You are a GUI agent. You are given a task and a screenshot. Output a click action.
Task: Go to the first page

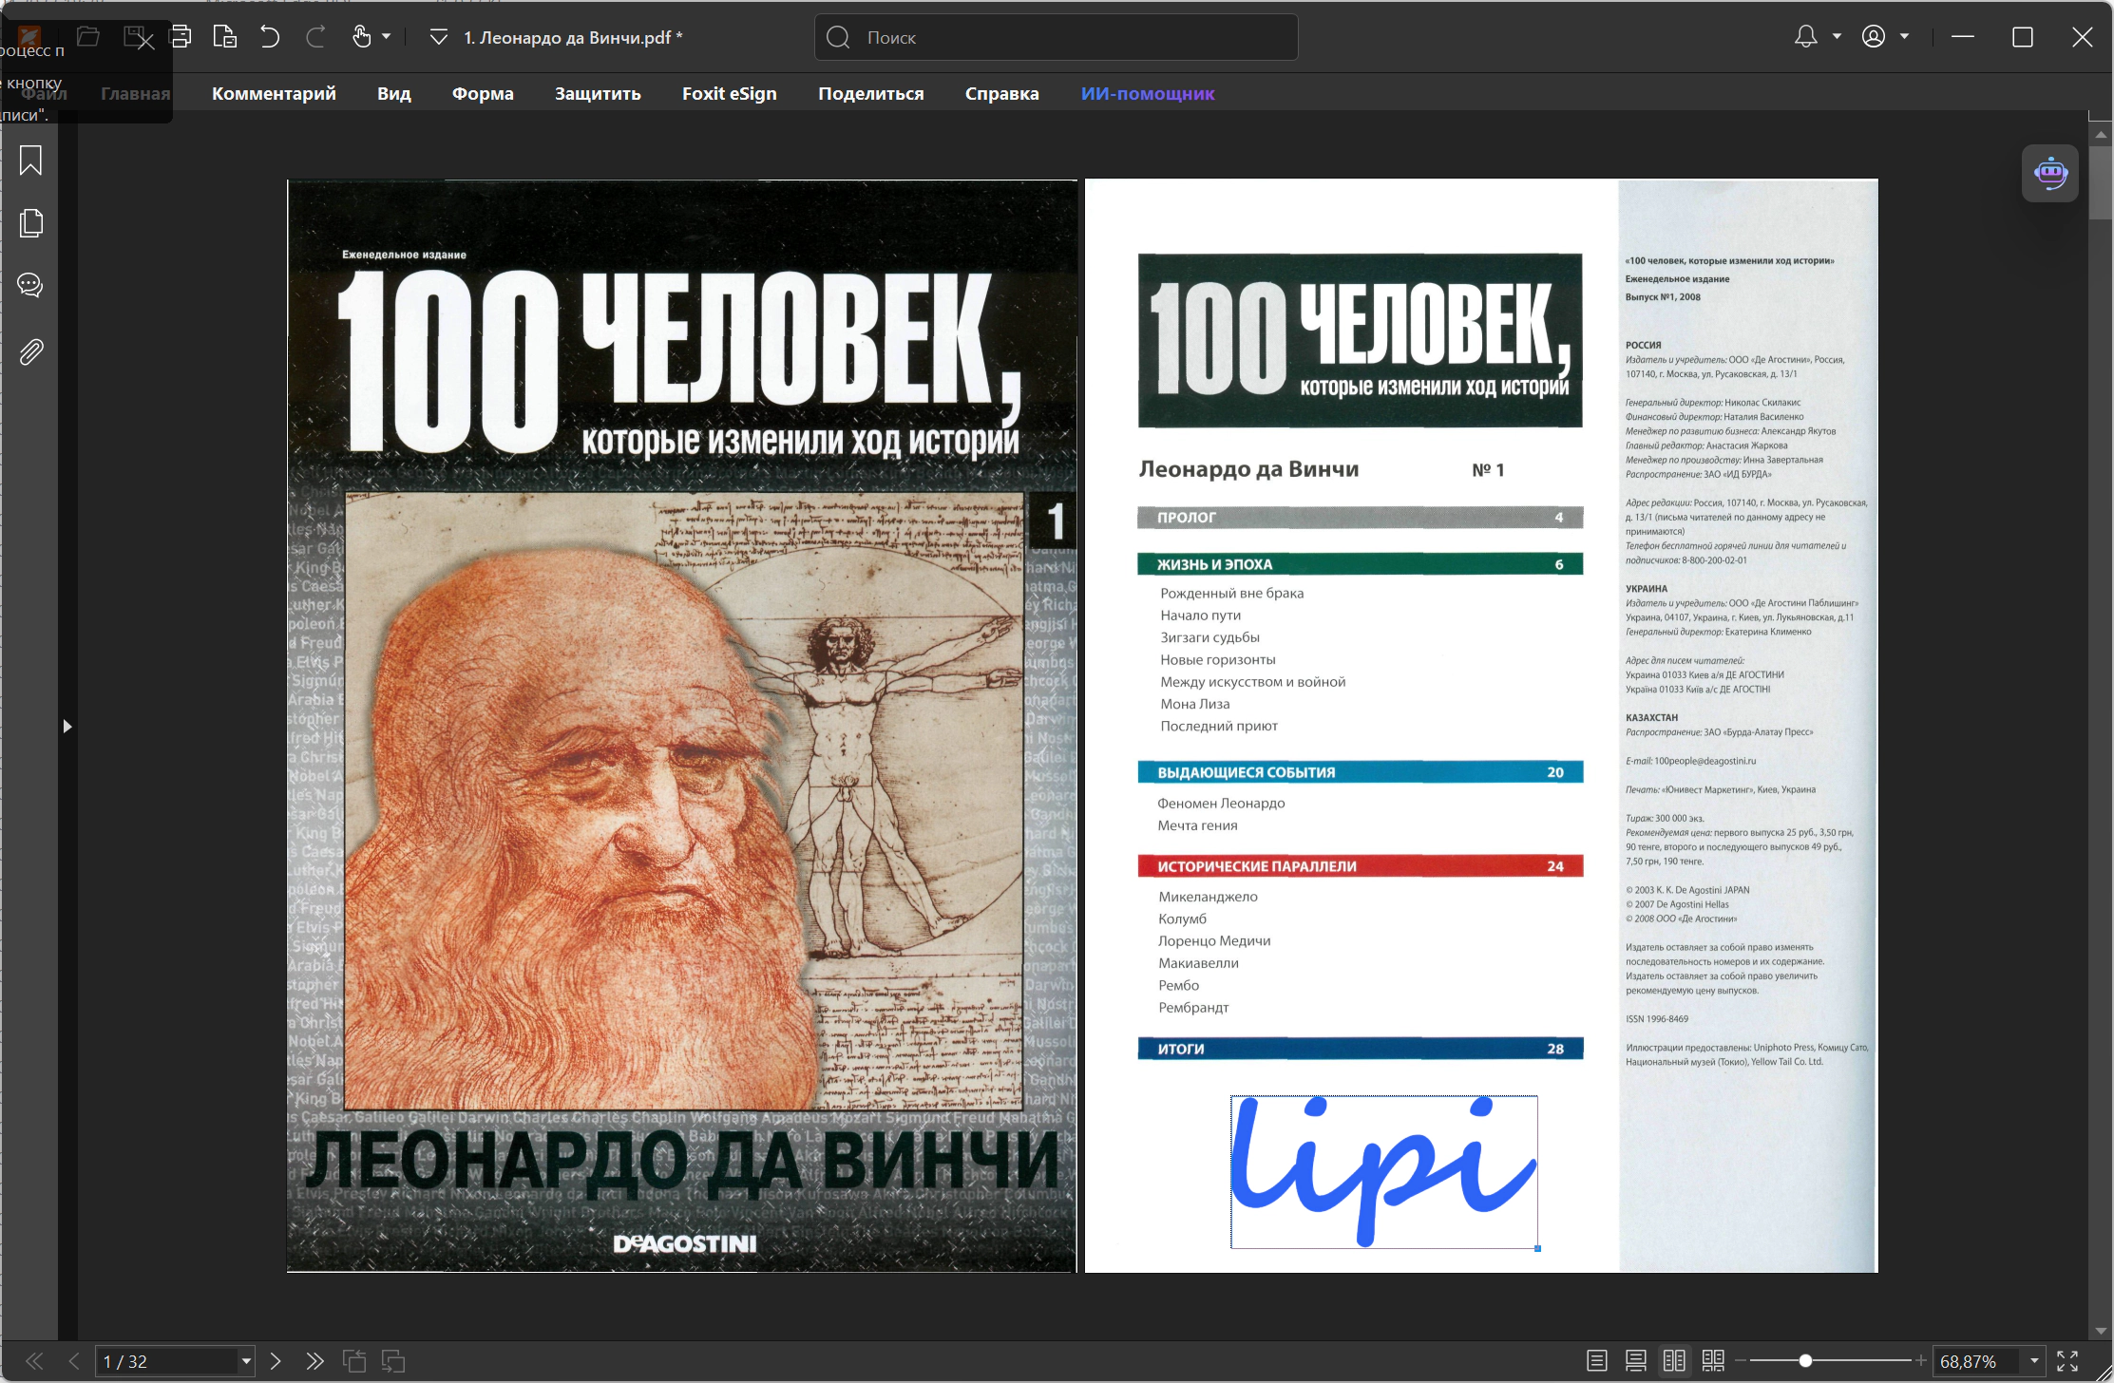pos(33,1361)
